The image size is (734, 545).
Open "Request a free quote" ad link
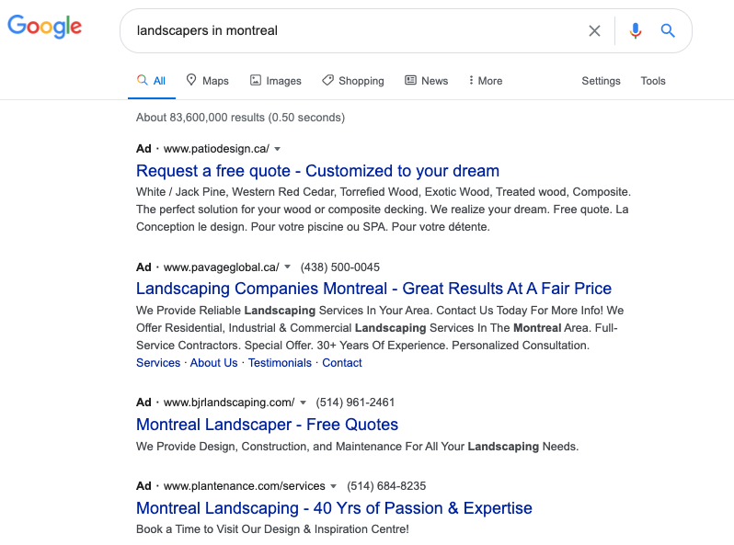317,171
